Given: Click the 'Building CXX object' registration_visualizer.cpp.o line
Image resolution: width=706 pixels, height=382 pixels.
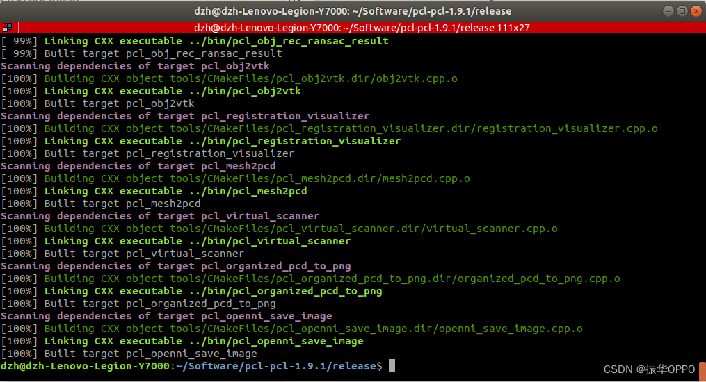Looking at the screenshot, I should coord(329,128).
